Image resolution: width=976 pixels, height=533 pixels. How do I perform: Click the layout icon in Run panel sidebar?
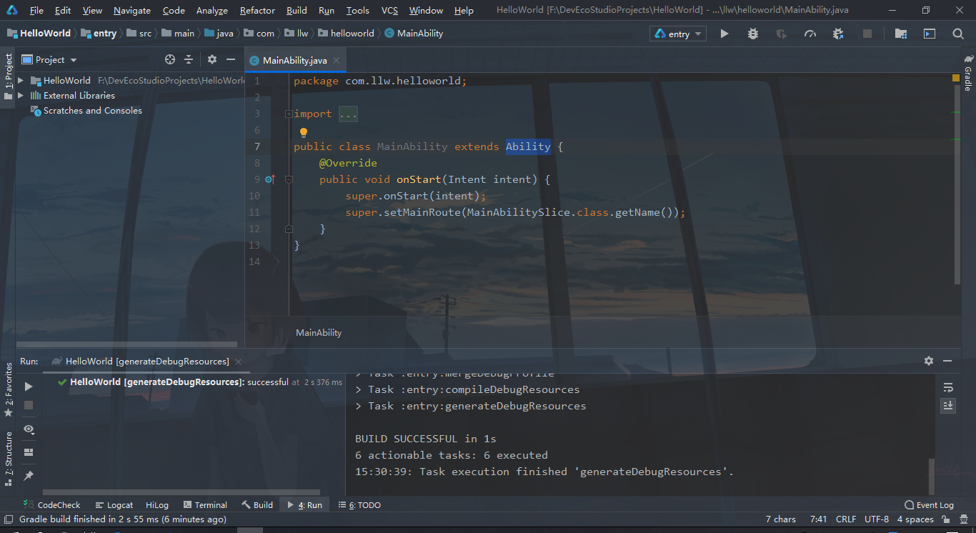coord(29,452)
